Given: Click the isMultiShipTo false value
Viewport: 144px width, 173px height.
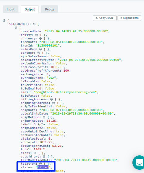Looking at the screenshot, I should tap(53, 124).
